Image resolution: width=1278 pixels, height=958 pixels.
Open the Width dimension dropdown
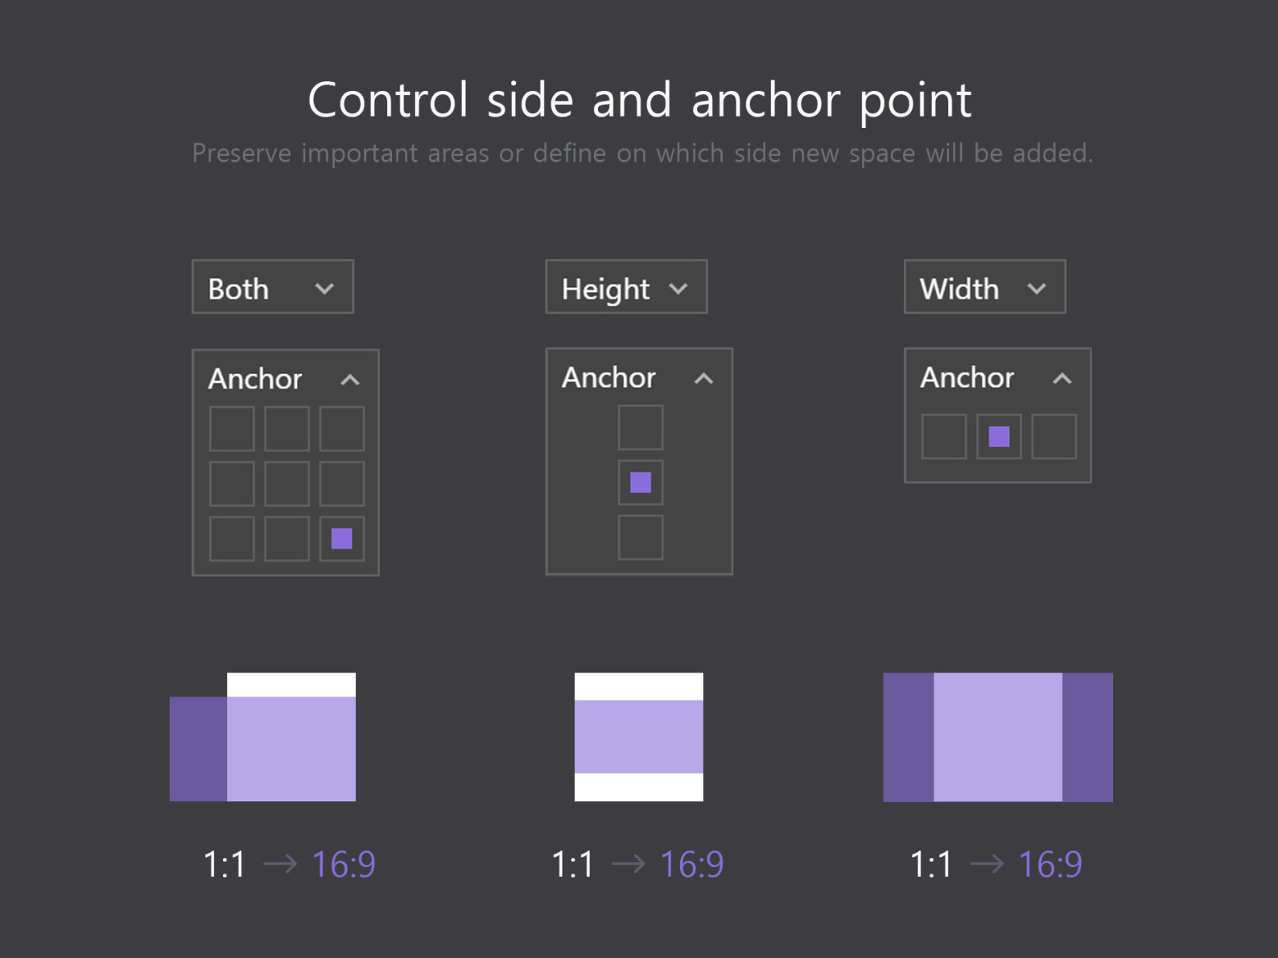pyautogui.click(x=984, y=287)
